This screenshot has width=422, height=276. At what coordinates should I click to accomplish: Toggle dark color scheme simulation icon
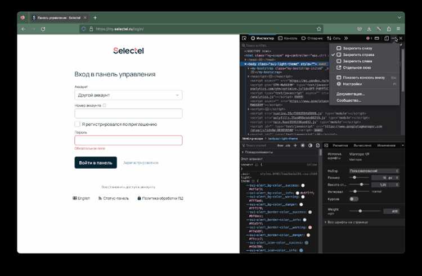pyautogui.click(x=310, y=146)
